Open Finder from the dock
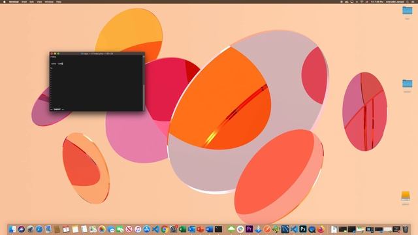 click(x=12, y=229)
